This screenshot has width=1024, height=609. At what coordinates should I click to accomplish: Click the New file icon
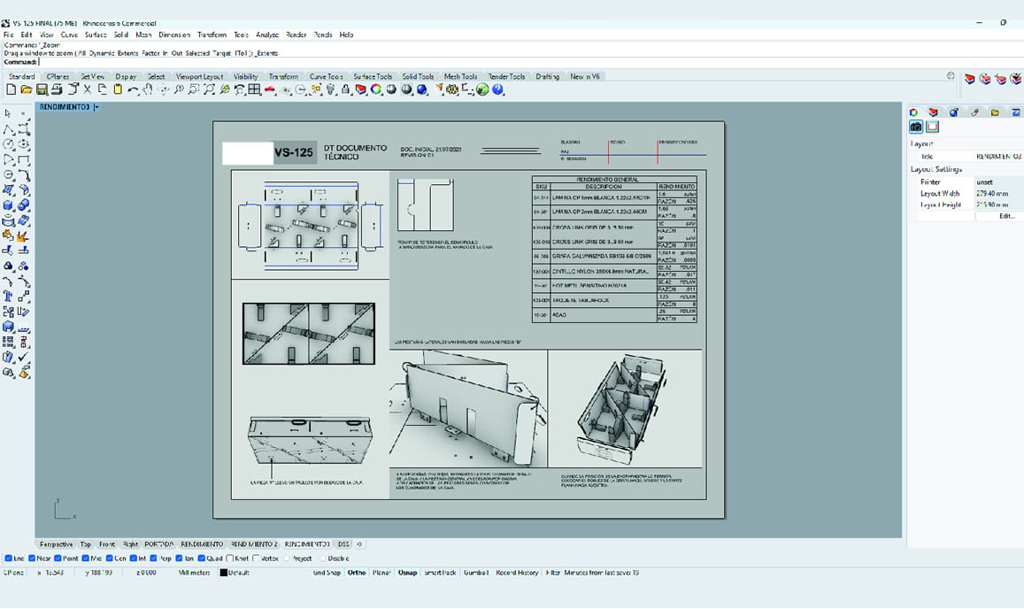point(12,89)
